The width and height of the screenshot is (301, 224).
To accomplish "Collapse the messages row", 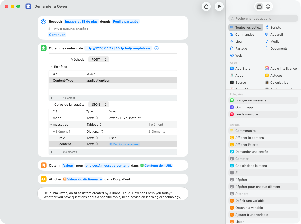I will tap(51, 124).
